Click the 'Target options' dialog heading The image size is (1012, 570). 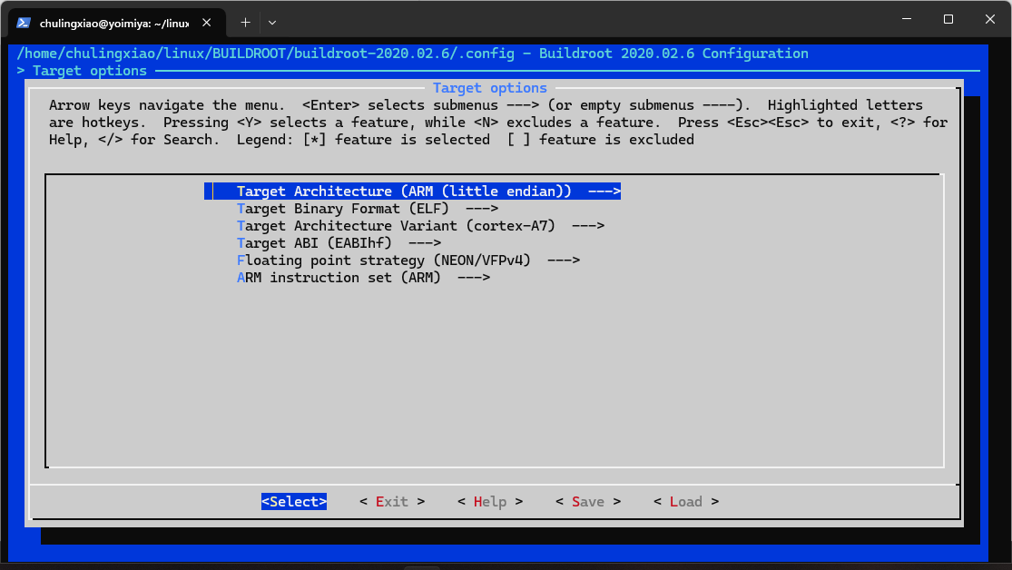click(490, 88)
